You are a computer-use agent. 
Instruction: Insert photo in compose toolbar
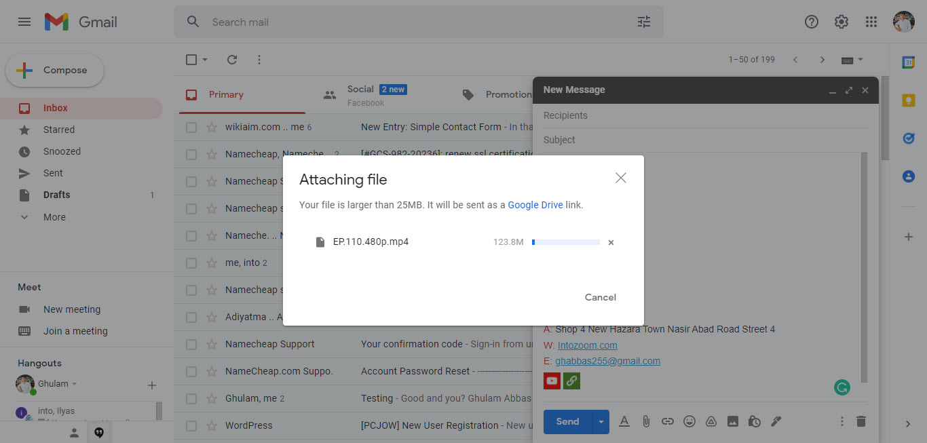coord(733,421)
